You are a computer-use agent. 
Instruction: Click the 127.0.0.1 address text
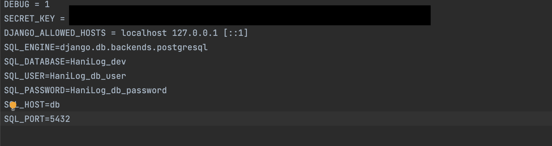click(195, 33)
